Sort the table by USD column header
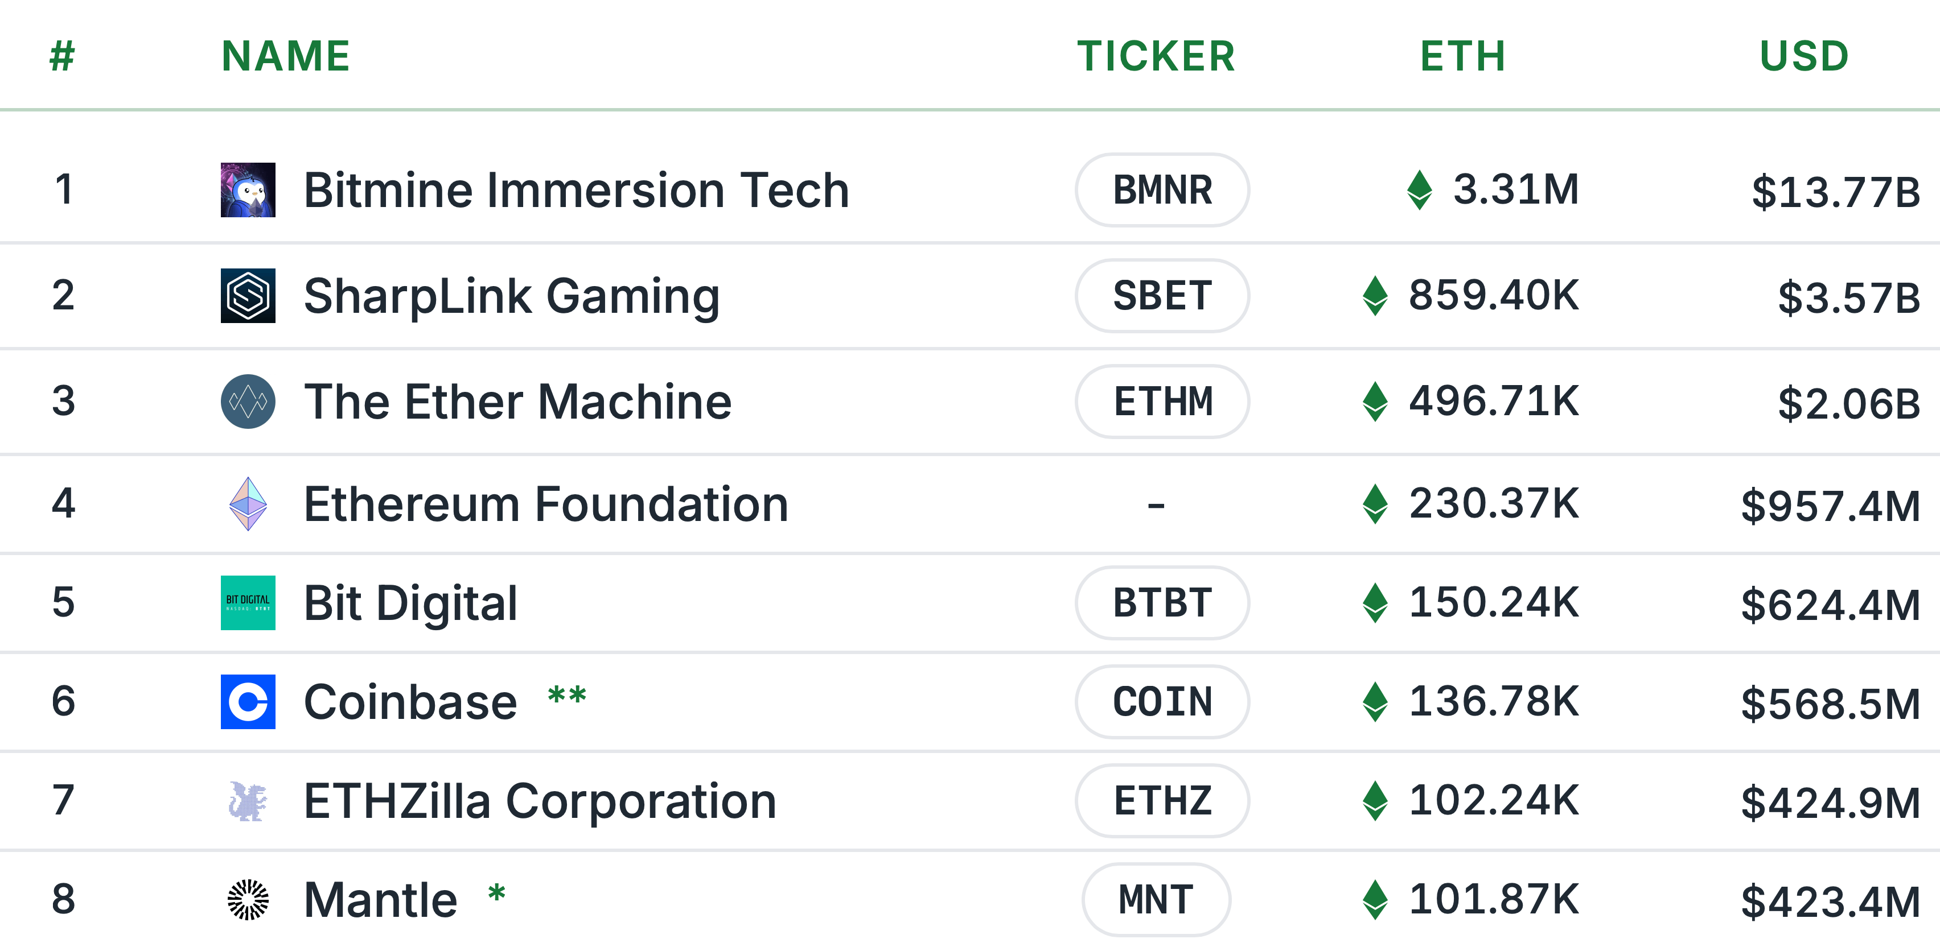This screenshot has height=943, width=1940. [1804, 56]
